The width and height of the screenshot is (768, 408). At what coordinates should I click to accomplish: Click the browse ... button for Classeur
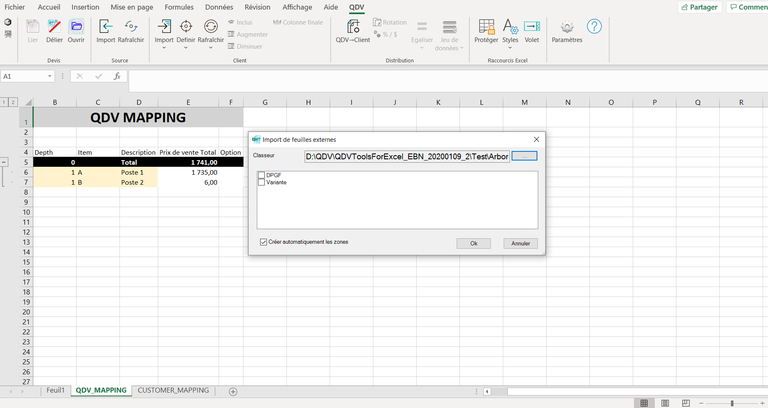click(524, 156)
